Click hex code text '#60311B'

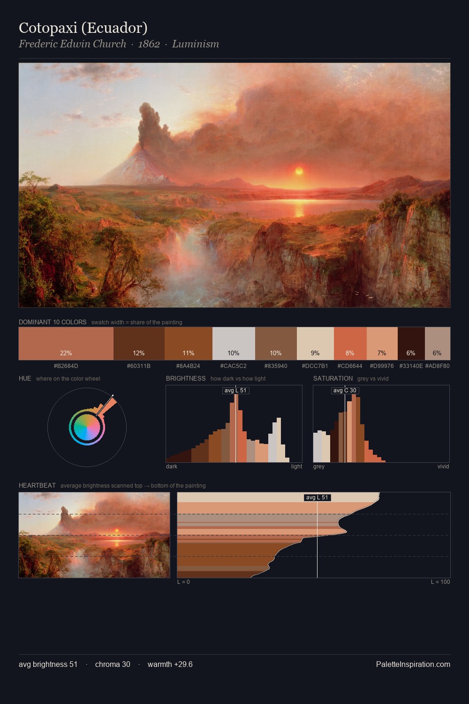[x=139, y=366]
